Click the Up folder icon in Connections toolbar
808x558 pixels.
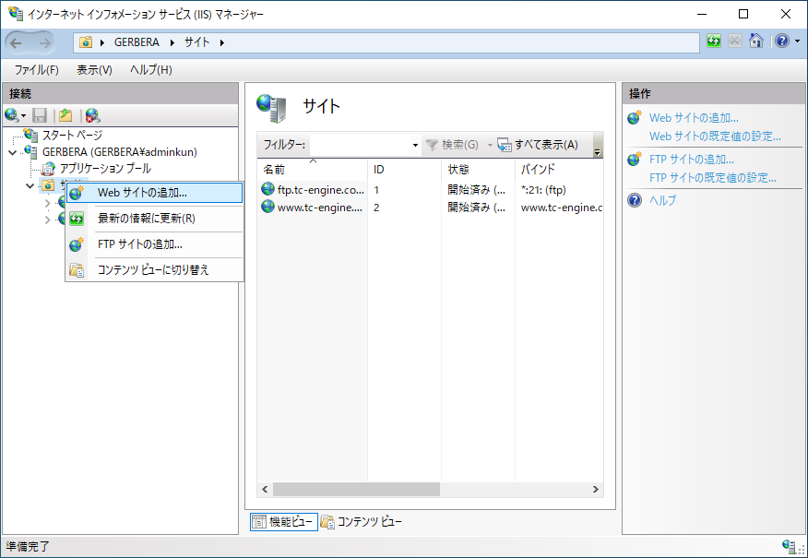click(x=65, y=115)
